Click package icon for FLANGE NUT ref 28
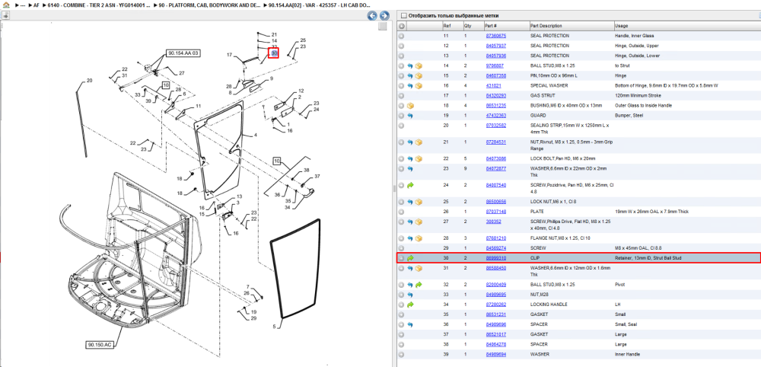 click(419, 238)
